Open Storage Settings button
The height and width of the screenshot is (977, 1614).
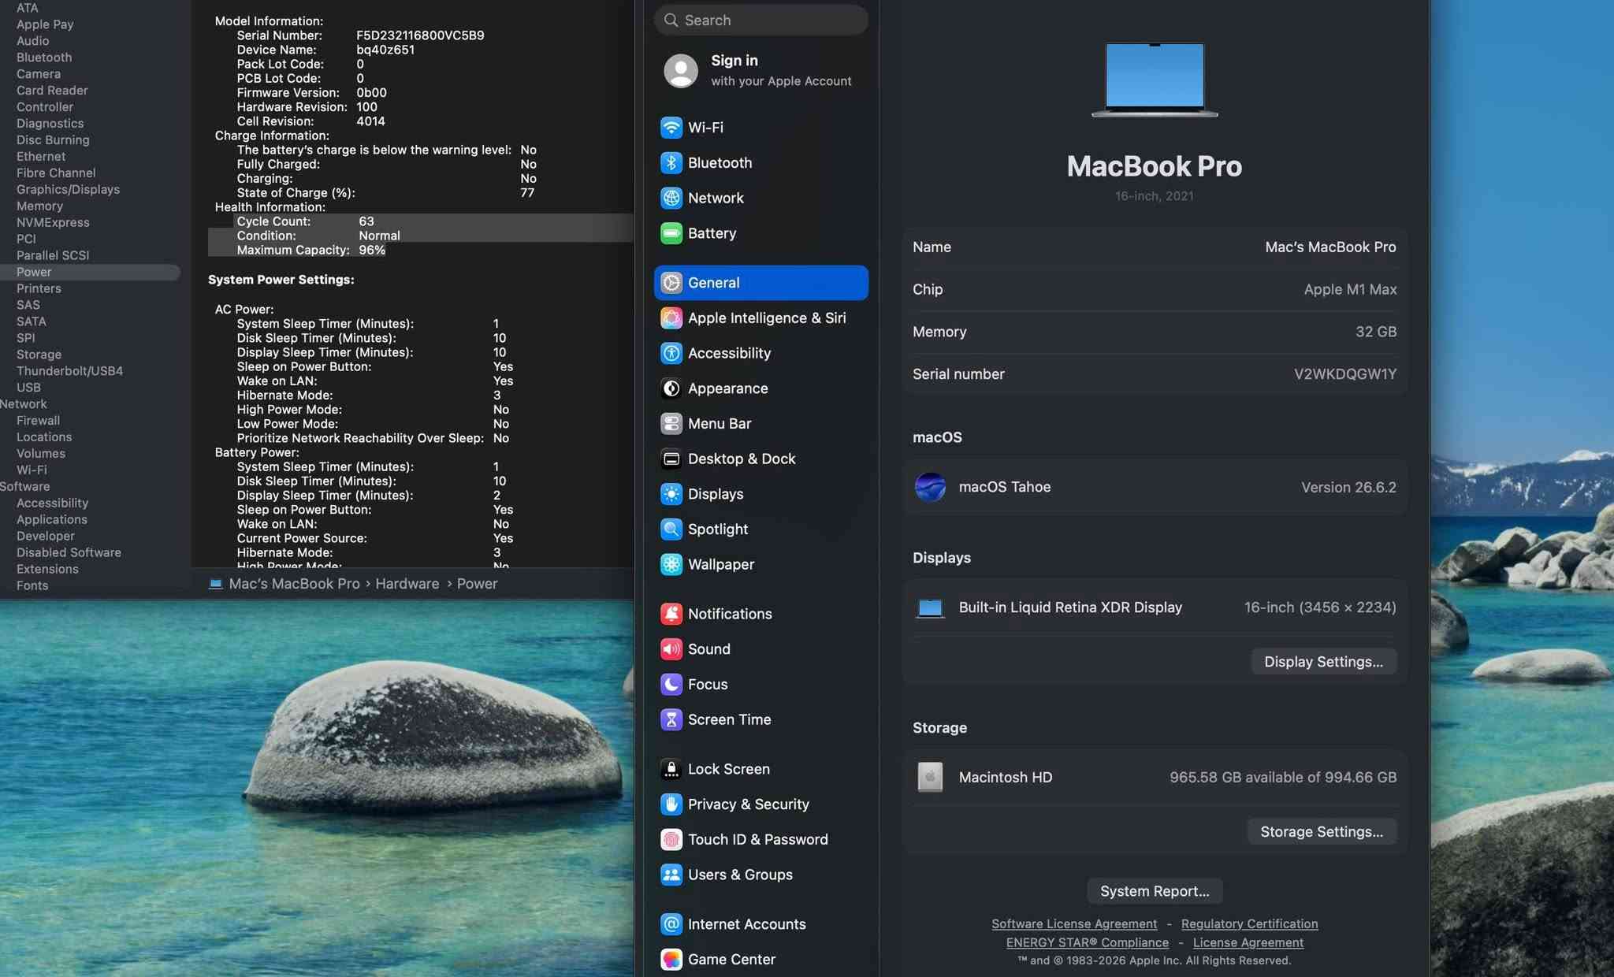pyautogui.click(x=1321, y=831)
